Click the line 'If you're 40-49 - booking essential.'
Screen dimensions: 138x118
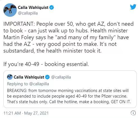(x=46, y=64)
